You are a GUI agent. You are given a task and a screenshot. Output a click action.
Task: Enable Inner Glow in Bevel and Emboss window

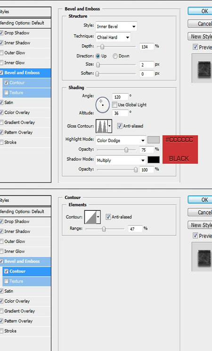click(x=1, y=63)
